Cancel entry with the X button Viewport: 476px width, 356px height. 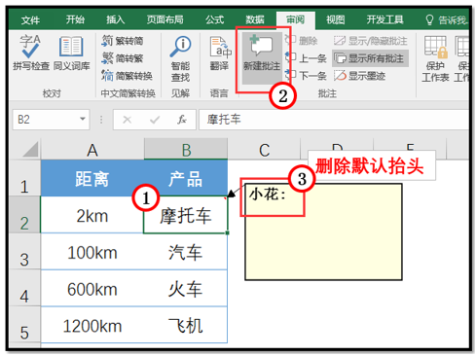point(128,120)
